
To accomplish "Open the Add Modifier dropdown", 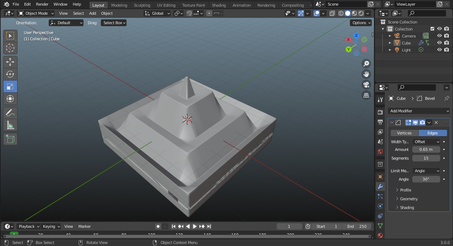I will pos(419,111).
